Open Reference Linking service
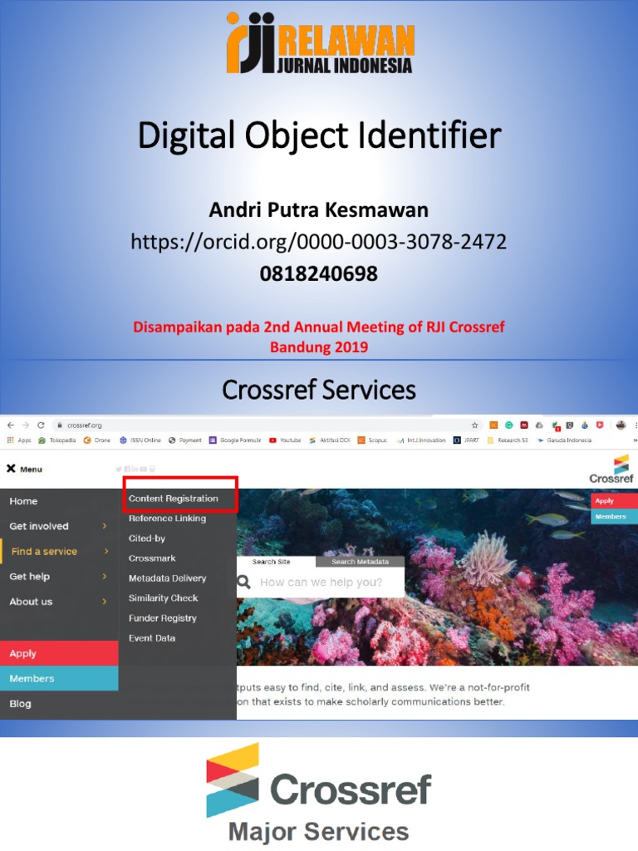 click(167, 519)
